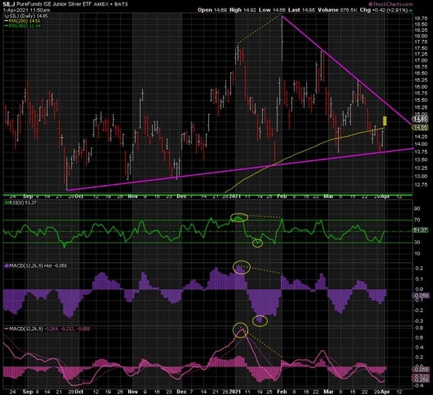Click the Mar label on the bottom date axis
The height and width of the screenshot is (395, 433).
click(328, 392)
